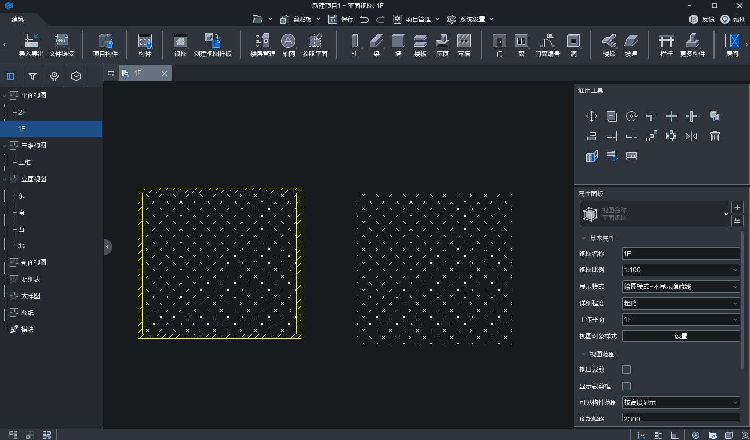Select the circular array tool
Viewport: 750px width, 440px height.
(671, 136)
